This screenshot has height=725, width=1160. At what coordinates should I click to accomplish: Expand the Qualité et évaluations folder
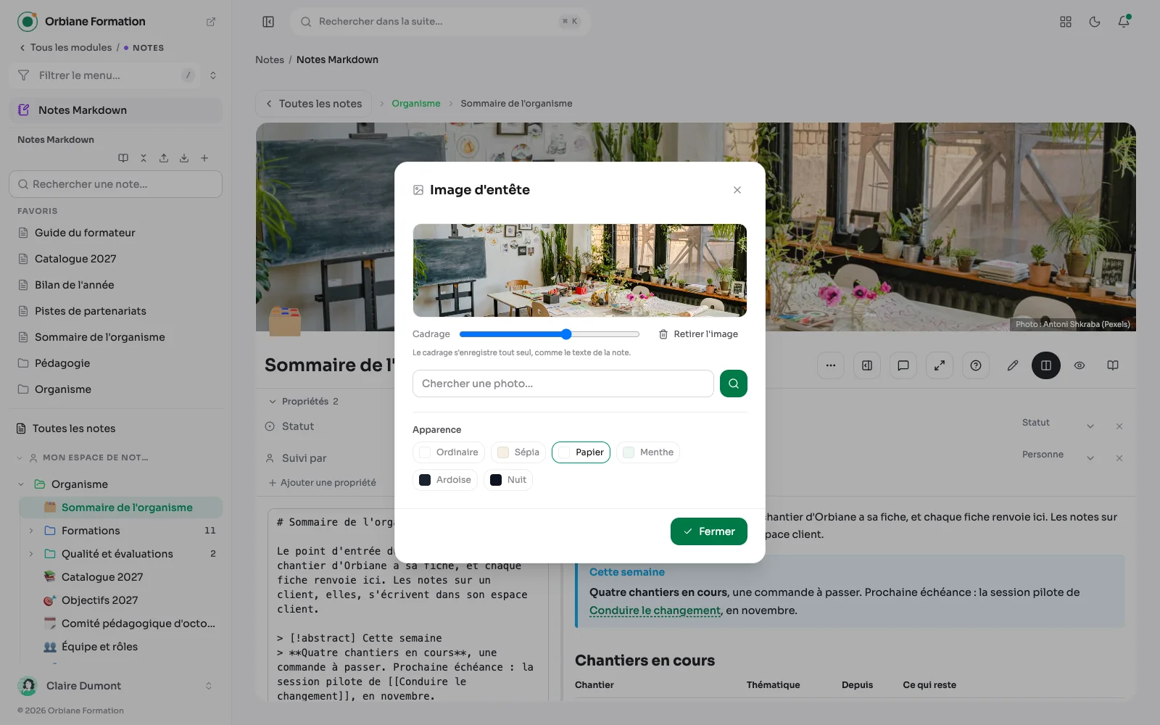coord(31,554)
